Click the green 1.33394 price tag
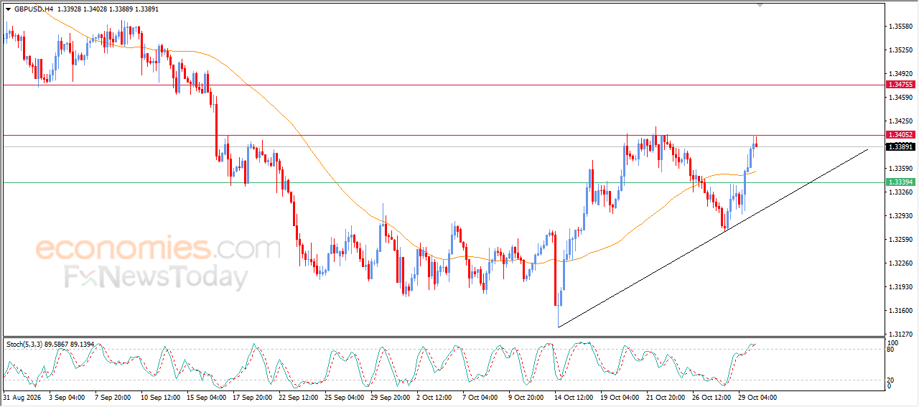Image resolution: width=919 pixels, height=407 pixels. [900, 182]
